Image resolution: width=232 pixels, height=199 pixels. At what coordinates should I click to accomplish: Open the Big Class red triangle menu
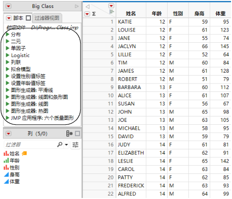click(8, 6)
